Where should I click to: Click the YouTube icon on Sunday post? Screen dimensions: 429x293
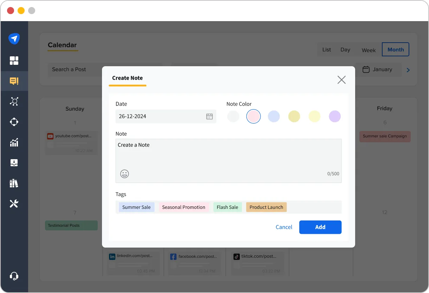[x=50, y=136]
